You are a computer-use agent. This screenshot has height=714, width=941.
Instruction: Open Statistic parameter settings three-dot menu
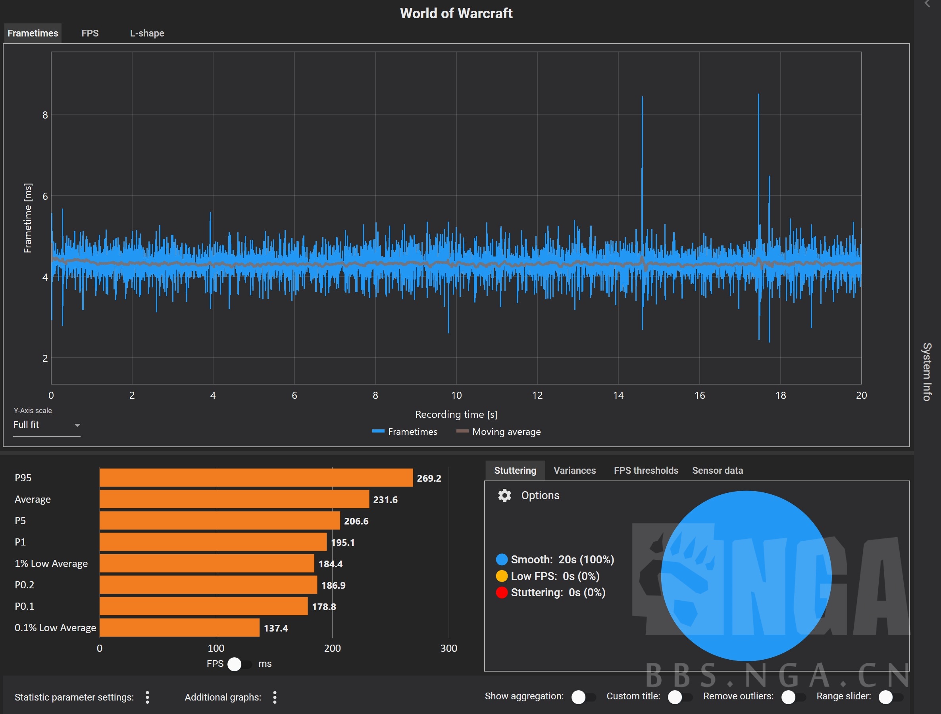[x=147, y=697]
